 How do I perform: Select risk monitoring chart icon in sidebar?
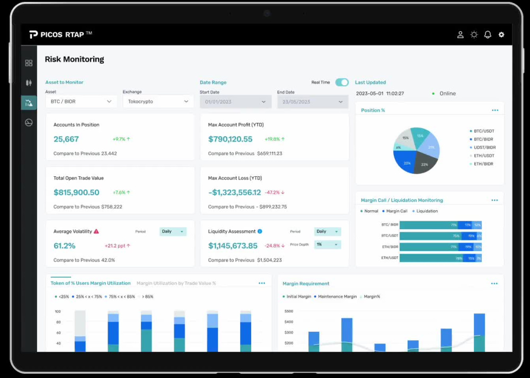[x=29, y=103]
